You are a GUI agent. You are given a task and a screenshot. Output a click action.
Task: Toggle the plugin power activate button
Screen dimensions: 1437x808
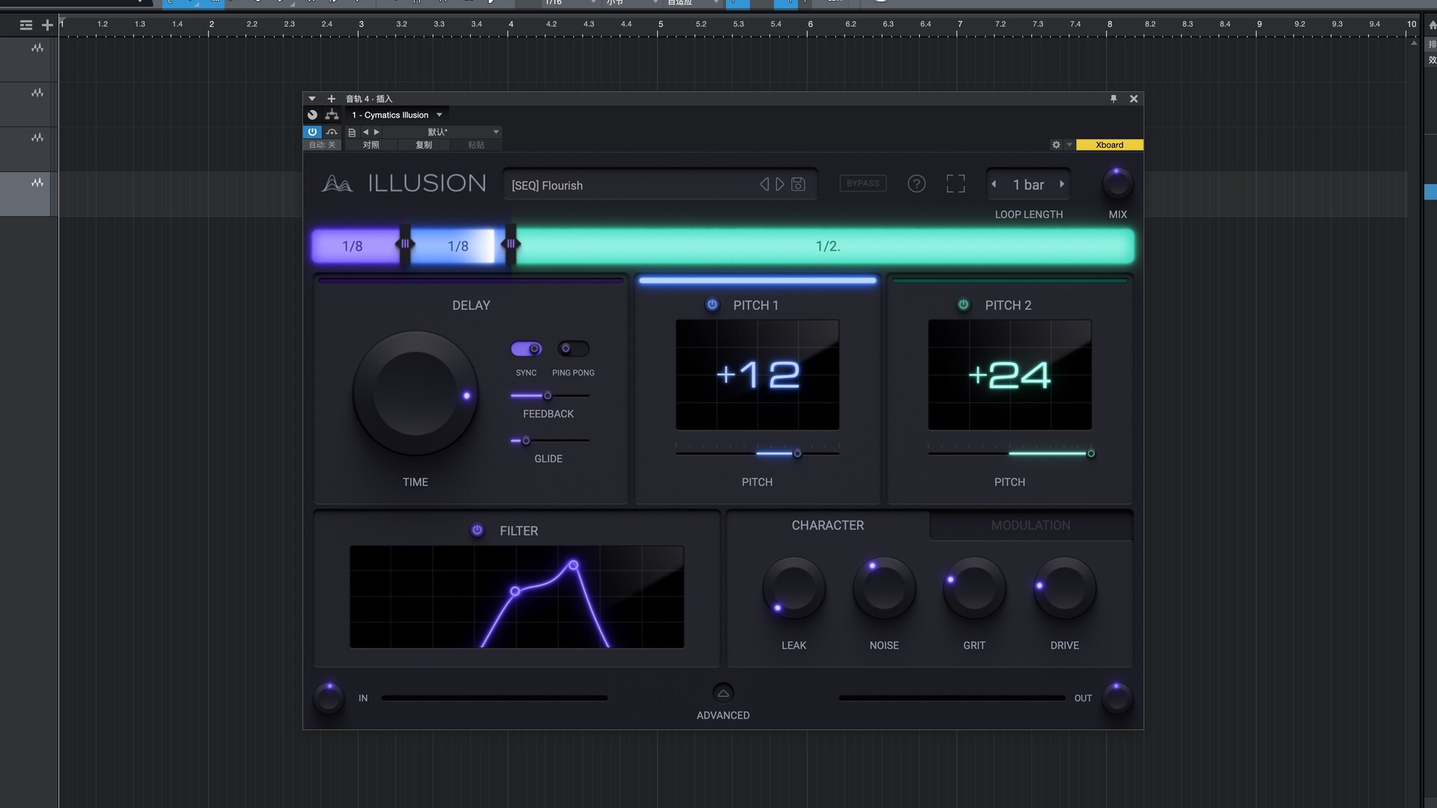pos(312,132)
